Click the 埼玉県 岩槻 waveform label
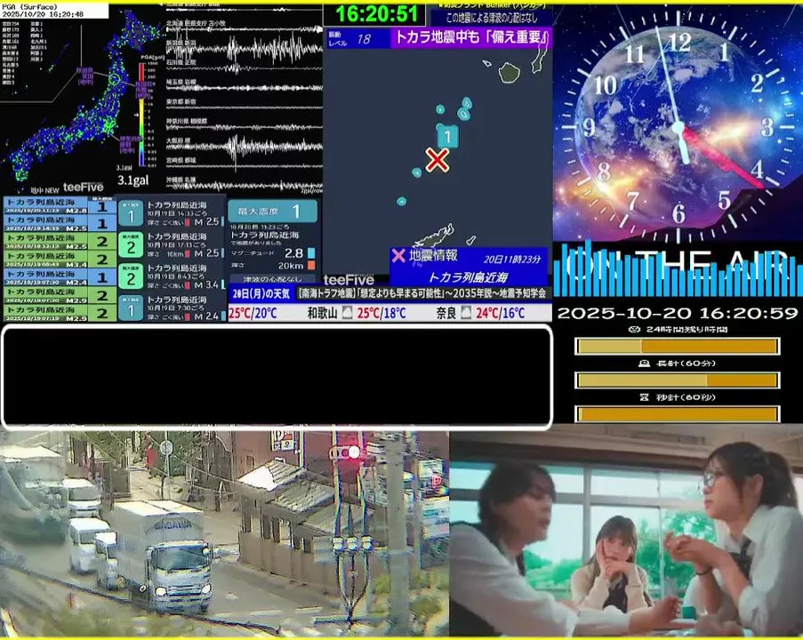 (181, 82)
